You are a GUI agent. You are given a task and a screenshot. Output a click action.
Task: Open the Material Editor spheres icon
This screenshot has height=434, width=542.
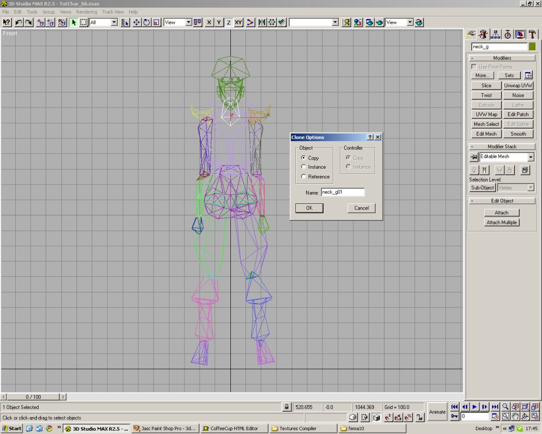[x=358, y=22]
